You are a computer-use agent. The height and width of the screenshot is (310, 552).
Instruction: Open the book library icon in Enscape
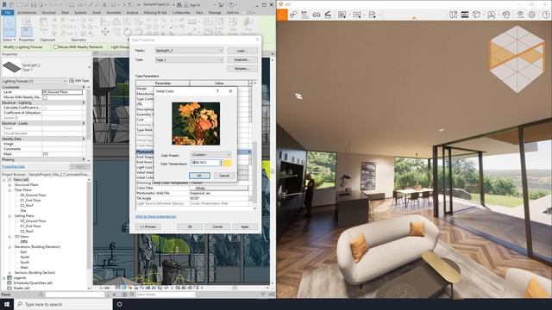tap(491, 15)
